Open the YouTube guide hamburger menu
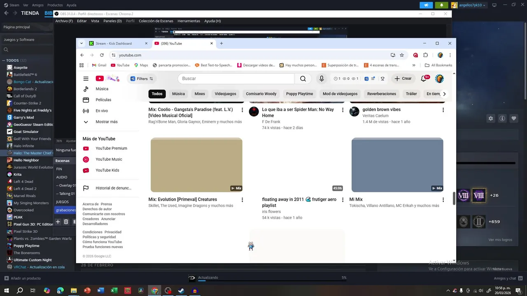 coord(86,79)
